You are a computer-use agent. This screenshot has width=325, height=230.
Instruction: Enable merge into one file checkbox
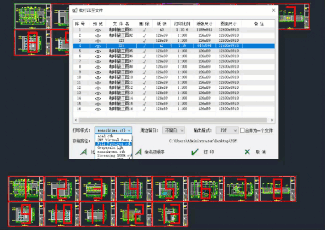pyautogui.click(x=242, y=130)
